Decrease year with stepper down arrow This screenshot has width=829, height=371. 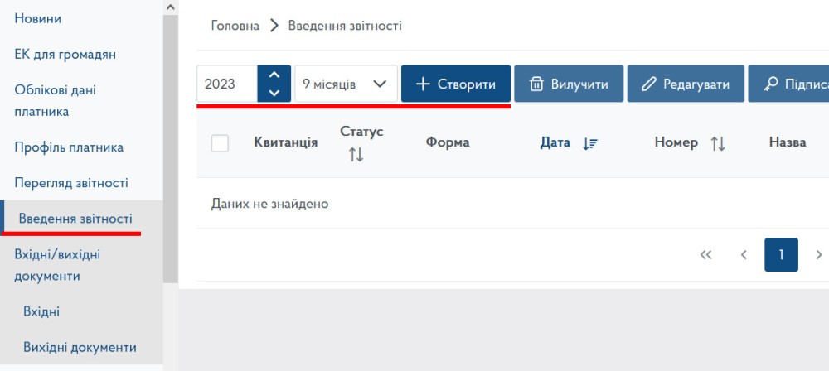pyautogui.click(x=274, y=94)
